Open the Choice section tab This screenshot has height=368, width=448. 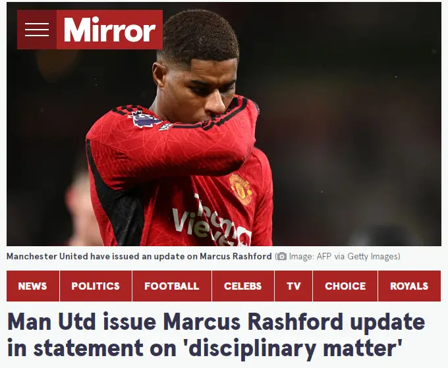point(345,286)
